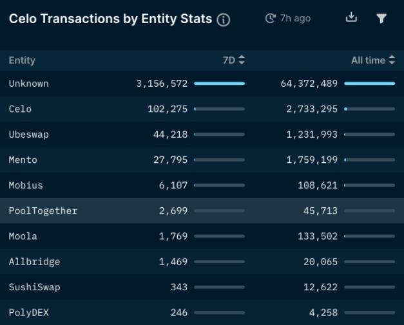Click Mobius all-time value 108,621
This screenshot has height=325, width=404.
click(x=318, y=185)
